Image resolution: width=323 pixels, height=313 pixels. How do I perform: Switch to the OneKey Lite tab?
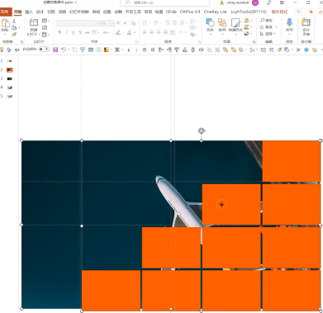[x=216, y=12]
